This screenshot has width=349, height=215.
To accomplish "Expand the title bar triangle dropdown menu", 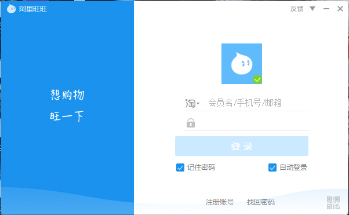I will tap(312, 9).
